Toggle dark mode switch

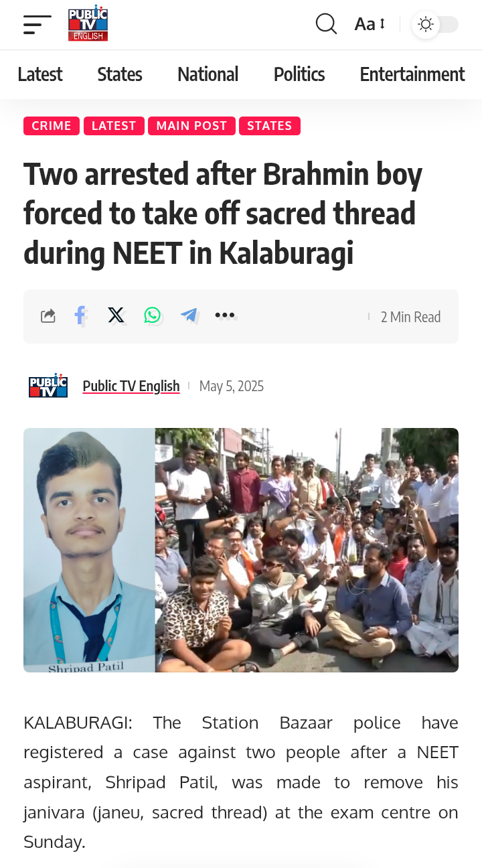435,25
